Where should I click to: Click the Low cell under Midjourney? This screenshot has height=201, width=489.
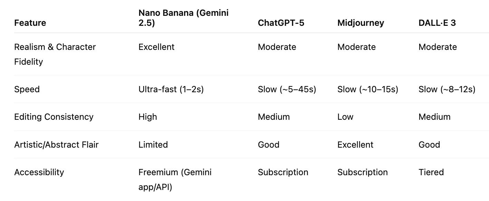[345, 117]
